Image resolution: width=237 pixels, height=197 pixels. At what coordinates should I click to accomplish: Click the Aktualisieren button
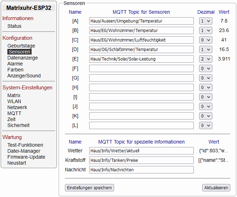point(216,188)
